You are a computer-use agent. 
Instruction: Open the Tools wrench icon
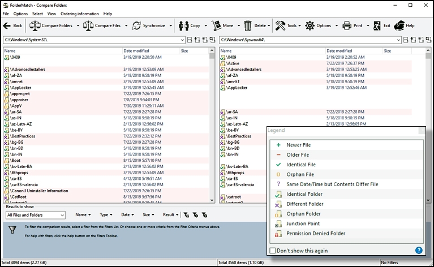(281, 25)
